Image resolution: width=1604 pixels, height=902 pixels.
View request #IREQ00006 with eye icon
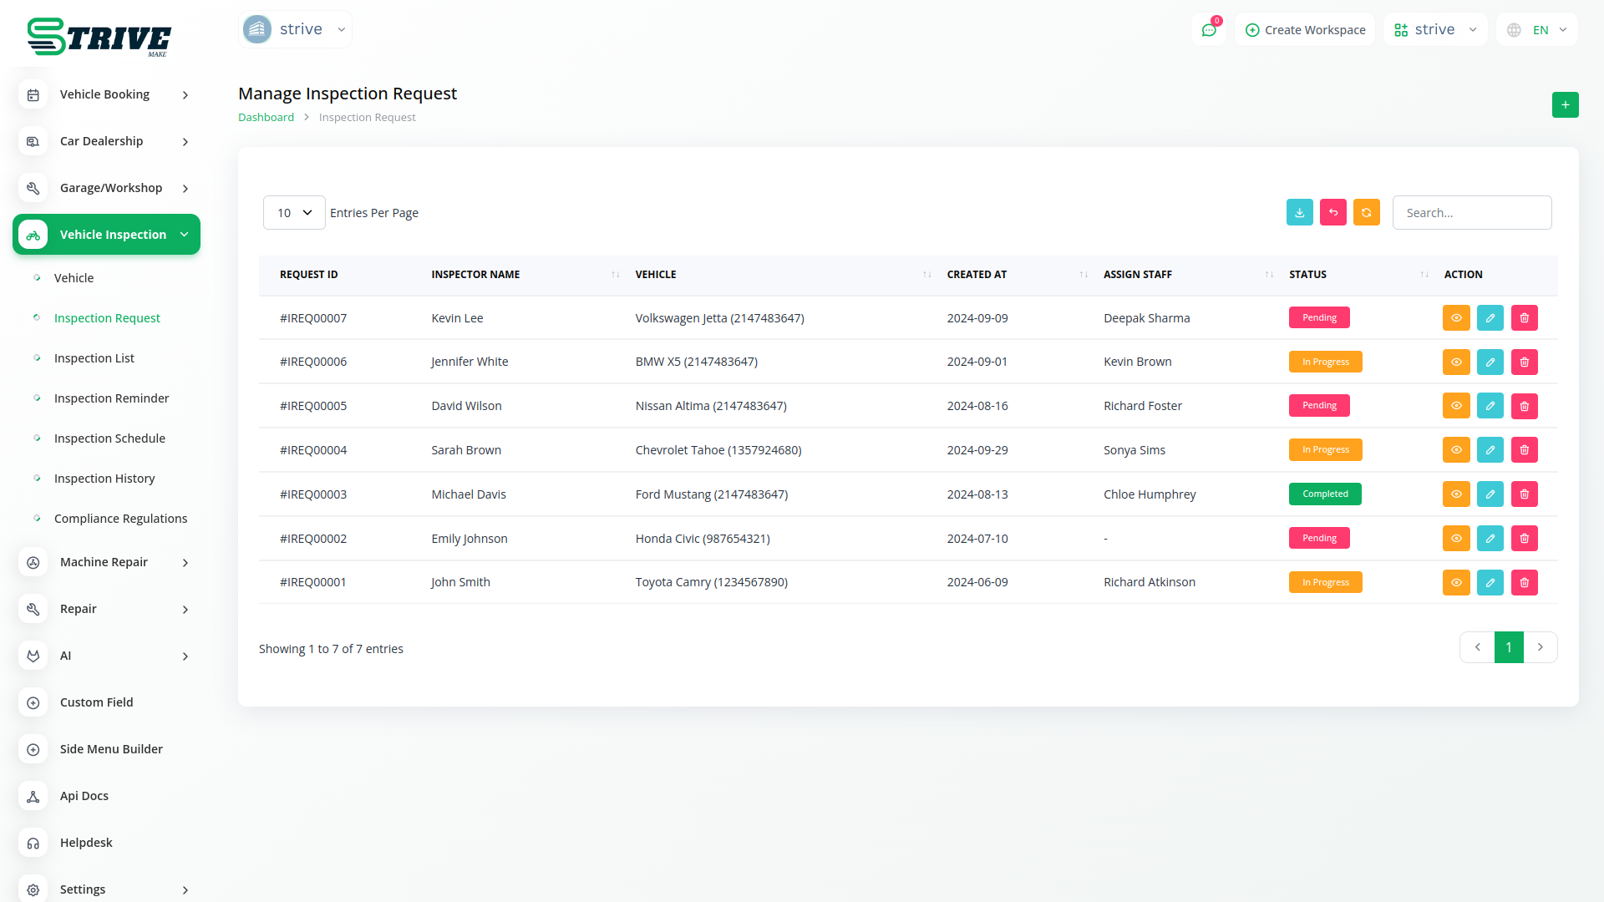[x=1455, y=362]
